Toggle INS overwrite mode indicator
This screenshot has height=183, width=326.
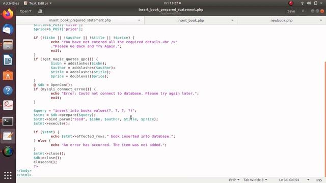(x=319, y=180)
